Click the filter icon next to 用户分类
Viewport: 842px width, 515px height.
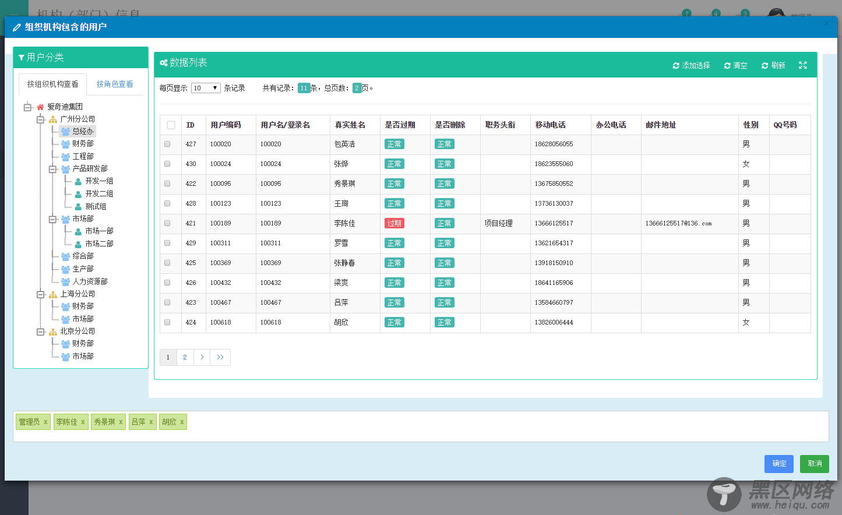(22, 58)
